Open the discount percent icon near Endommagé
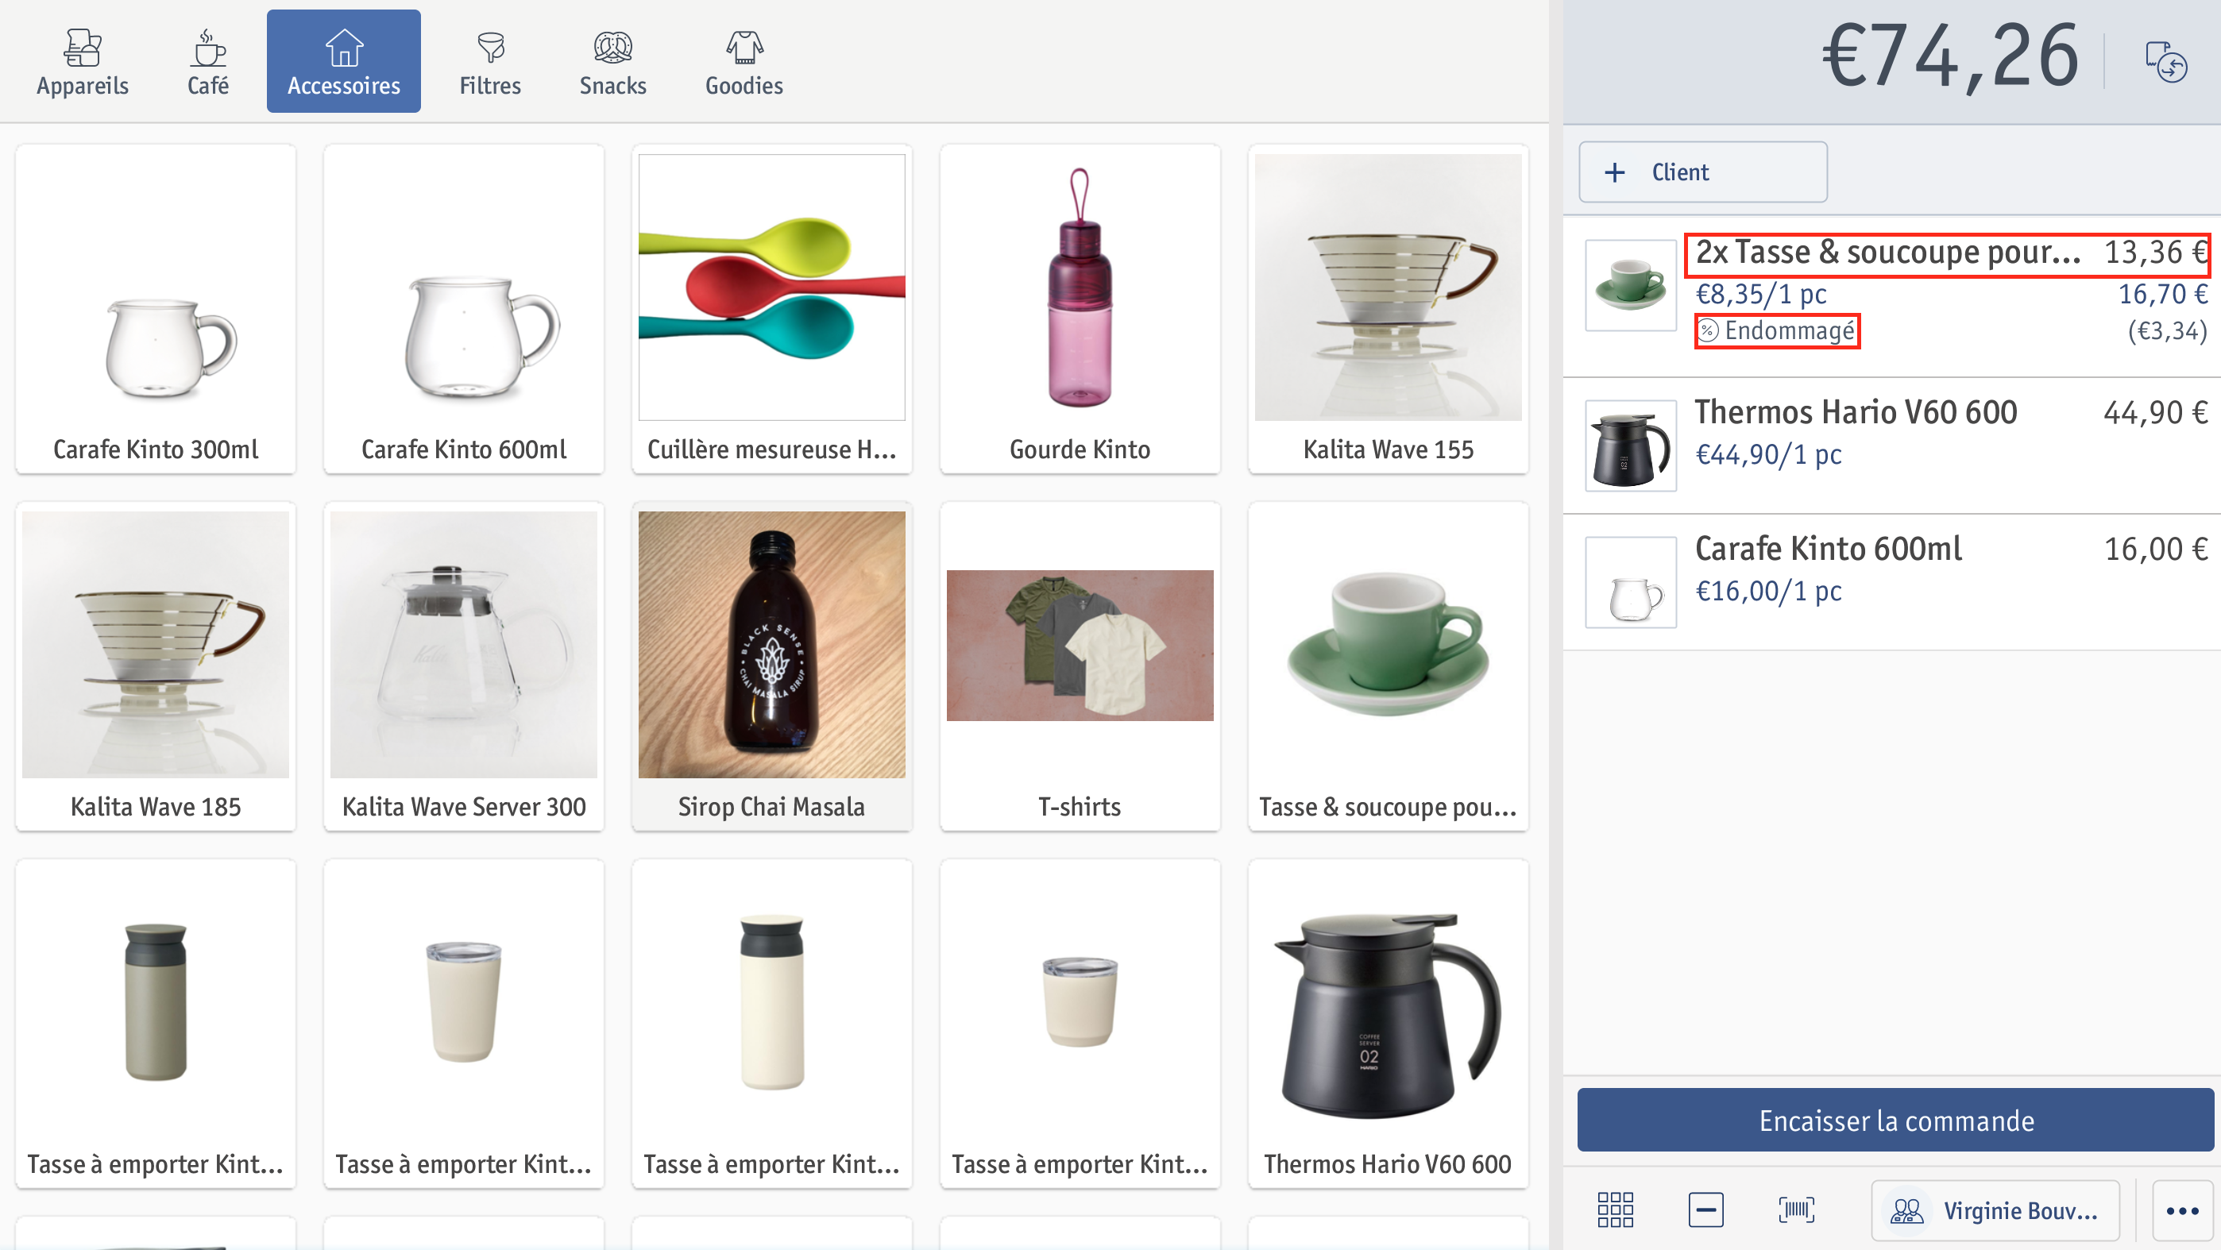This screenshot has width=2221, height=1250. 1708,331
